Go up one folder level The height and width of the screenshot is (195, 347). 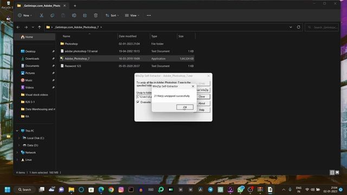(40, 27)
